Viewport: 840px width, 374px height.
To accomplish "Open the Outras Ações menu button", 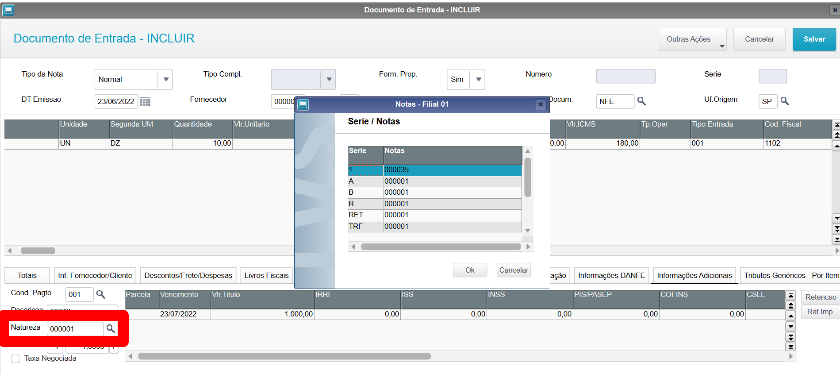I will 692,39.
